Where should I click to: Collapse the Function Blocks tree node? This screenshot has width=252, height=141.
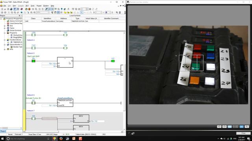coord(5,40)
